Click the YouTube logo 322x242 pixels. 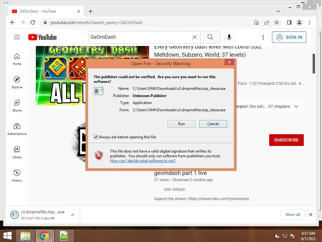click(x=42, y=37)
